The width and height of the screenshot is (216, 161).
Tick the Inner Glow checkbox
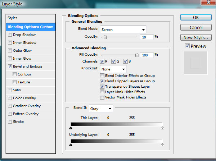[x=10, y=59]
